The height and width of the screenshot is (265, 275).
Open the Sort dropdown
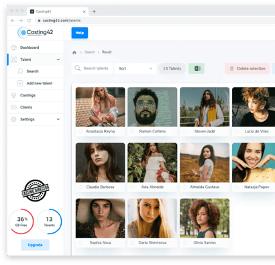[x=135, y=68]
